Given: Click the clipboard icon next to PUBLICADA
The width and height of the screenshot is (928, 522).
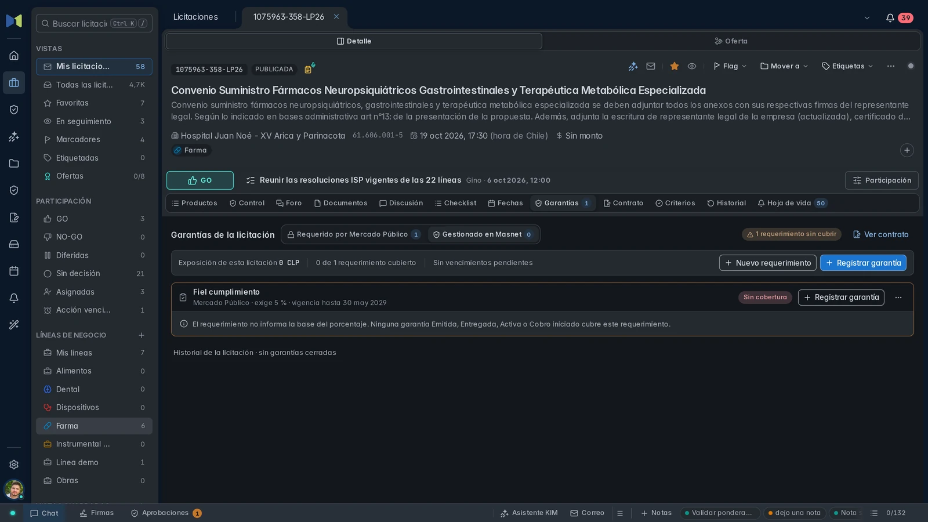Looking at the screenshot, I should 309,69.
